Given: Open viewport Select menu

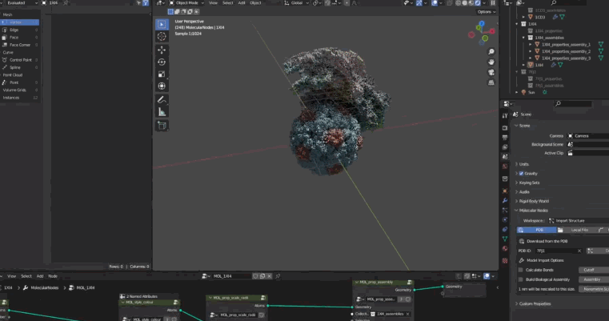Looking at the screenshot, I should 227,3.
